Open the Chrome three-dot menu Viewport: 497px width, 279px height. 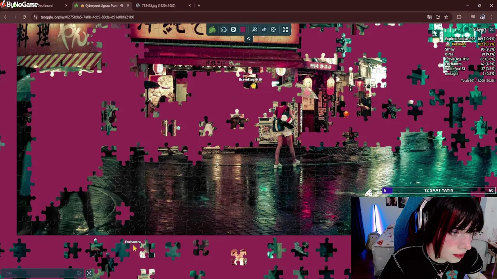(x=492, y=17)
